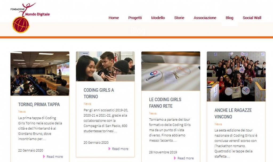Select the Blog tab in navigation
273x162 pixels.
[x=230, y=18]
